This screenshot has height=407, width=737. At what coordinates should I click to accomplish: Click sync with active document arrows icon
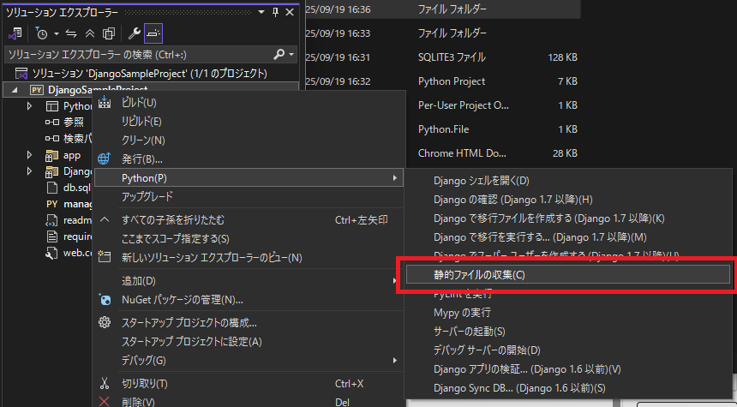click(70, 33)
